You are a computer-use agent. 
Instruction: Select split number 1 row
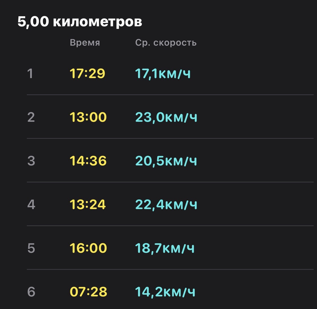[170, 73]
